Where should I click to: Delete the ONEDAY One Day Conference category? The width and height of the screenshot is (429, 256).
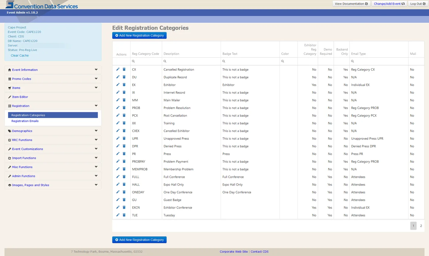[x=124, y=192]
